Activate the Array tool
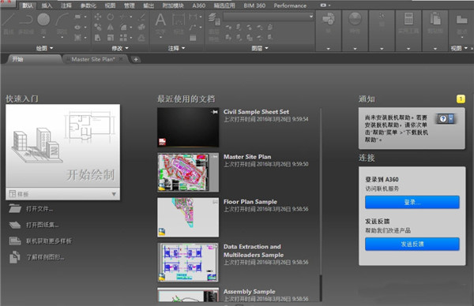The width and height of the screenshot is (474, 306). 123,37
